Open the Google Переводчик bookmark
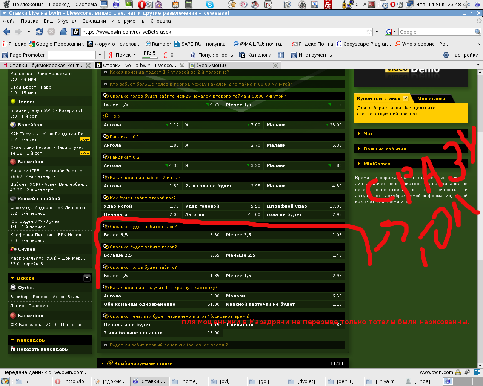Screen dimensions: 483x386 (x=57, y=44)
